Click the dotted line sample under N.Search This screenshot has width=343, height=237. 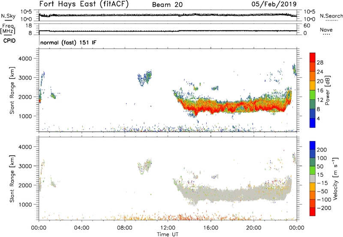[x=331, y=20]
